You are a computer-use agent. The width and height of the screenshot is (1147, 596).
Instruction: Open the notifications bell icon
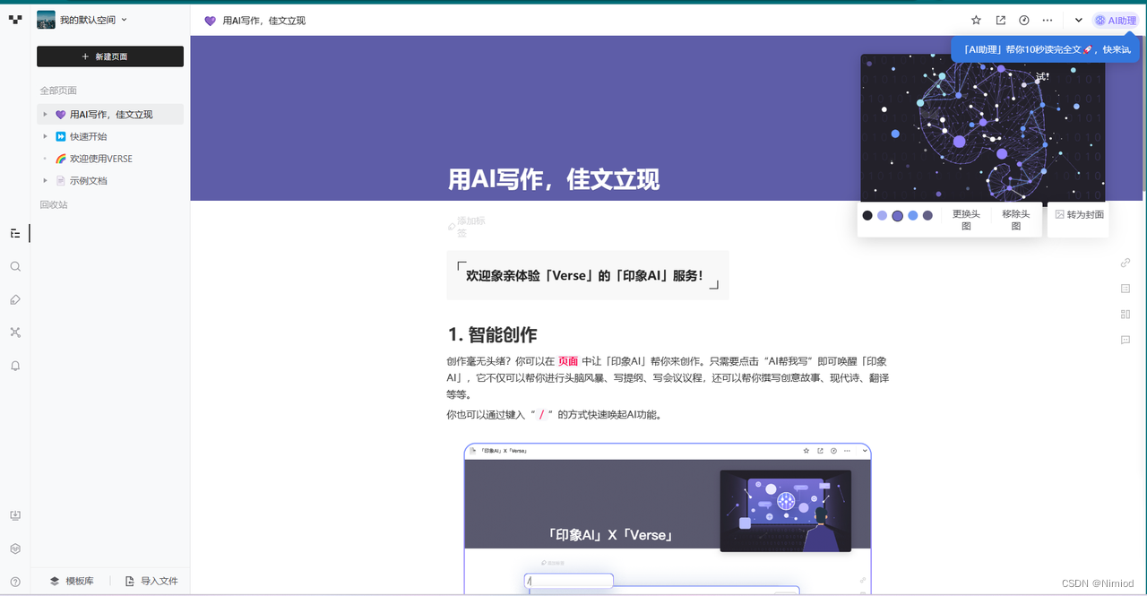click(15, 366)
